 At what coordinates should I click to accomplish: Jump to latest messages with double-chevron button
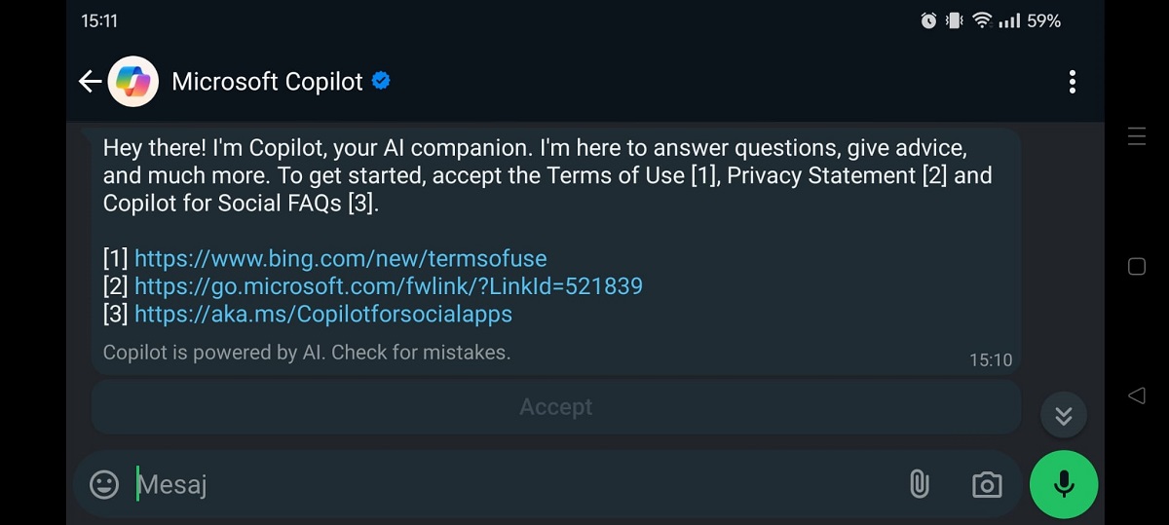coord(1064,416)
